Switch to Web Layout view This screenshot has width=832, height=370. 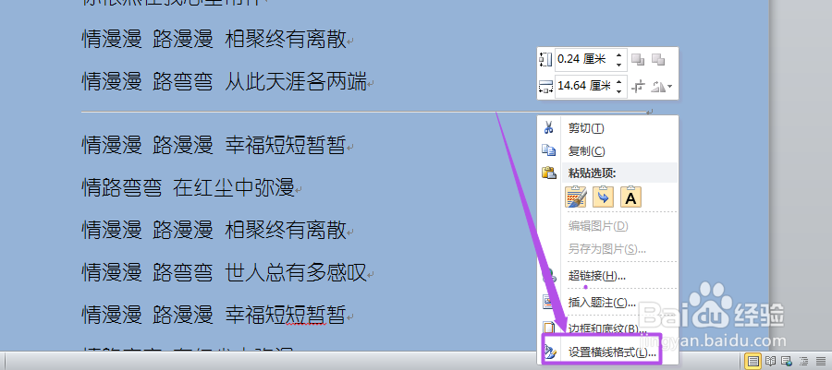click(x=787, y=361)
